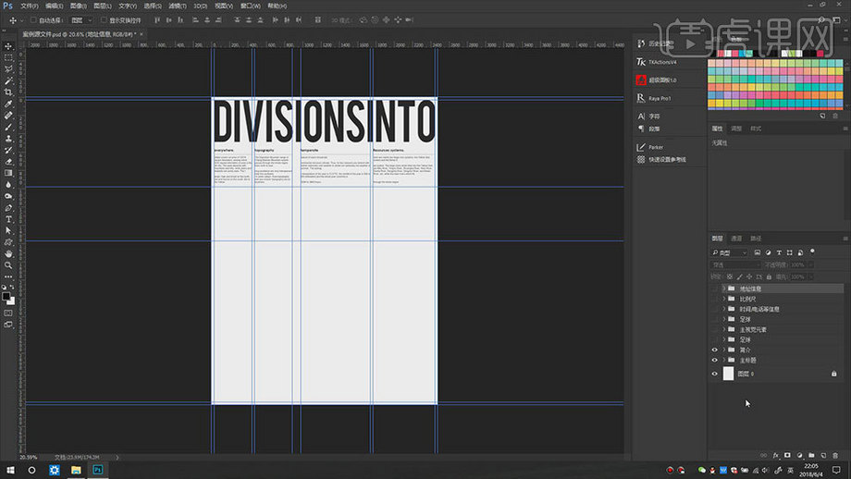851x479 pixels.
Task: Switch to the 通道 tab
Action: point(737,238)
